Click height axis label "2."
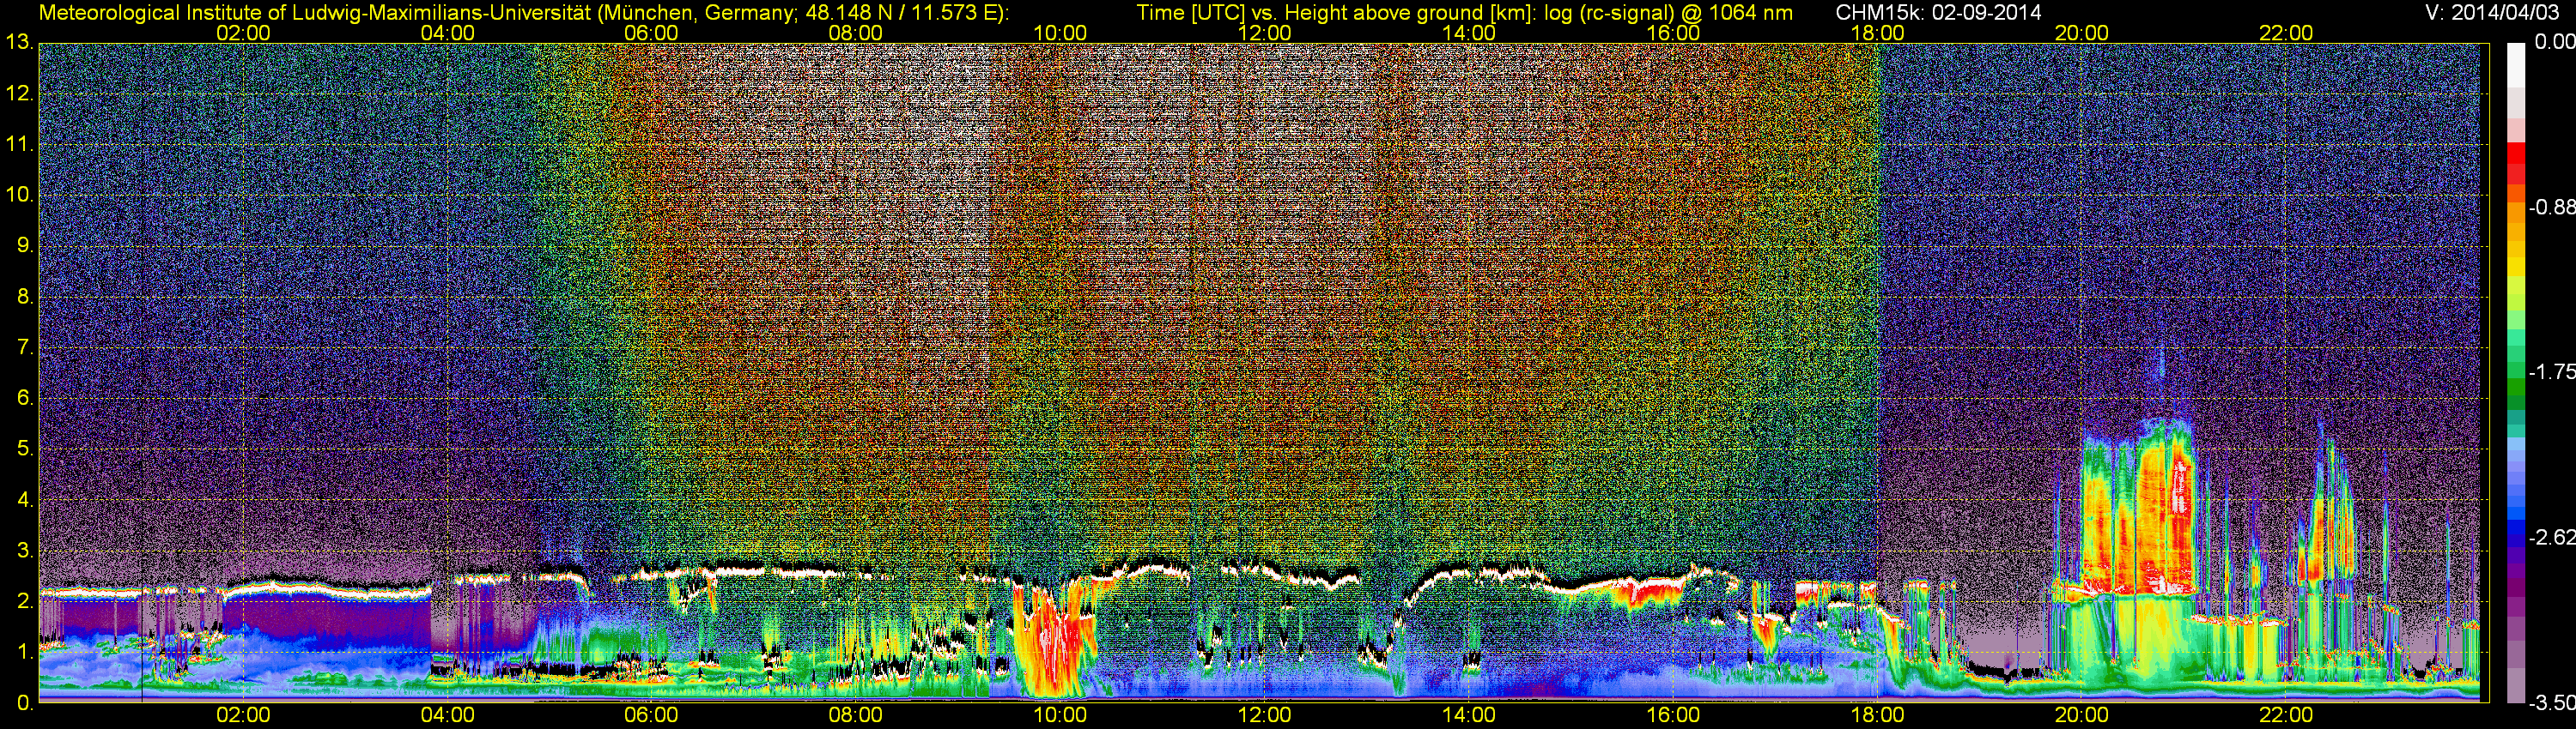 click(26, 601)
